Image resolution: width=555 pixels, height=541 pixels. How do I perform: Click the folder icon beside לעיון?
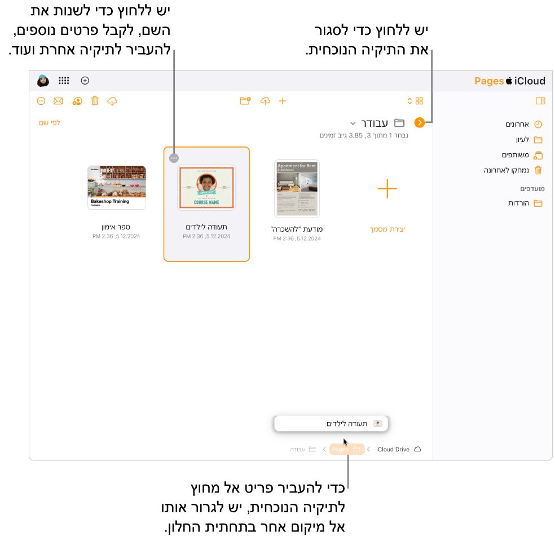[538, 140]
